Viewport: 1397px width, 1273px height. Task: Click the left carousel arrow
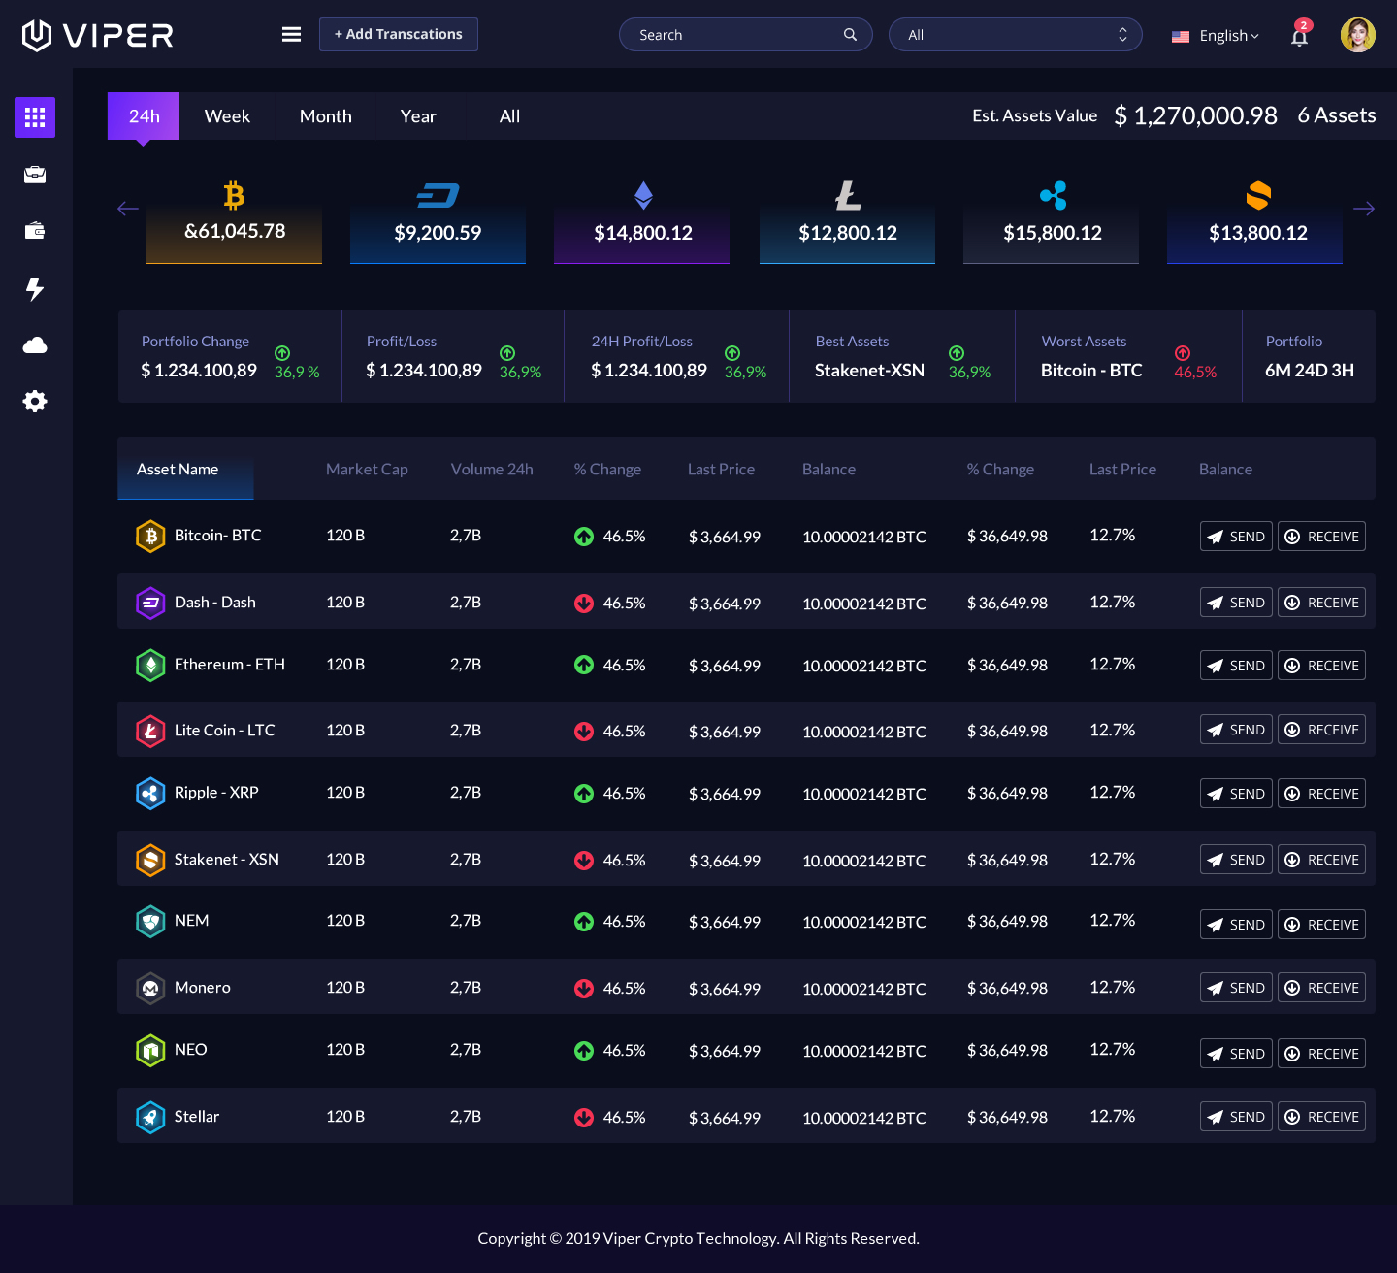(x=128, y=209)
